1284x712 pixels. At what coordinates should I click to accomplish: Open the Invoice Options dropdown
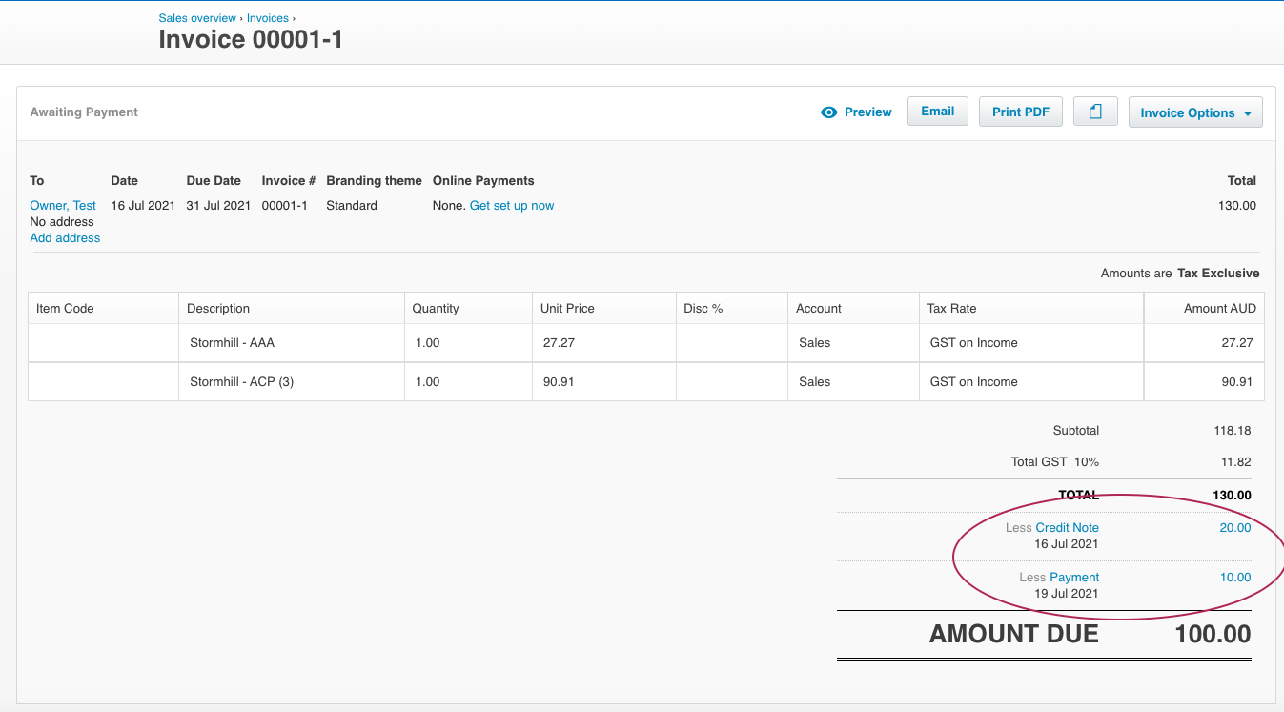(1195, 112)
